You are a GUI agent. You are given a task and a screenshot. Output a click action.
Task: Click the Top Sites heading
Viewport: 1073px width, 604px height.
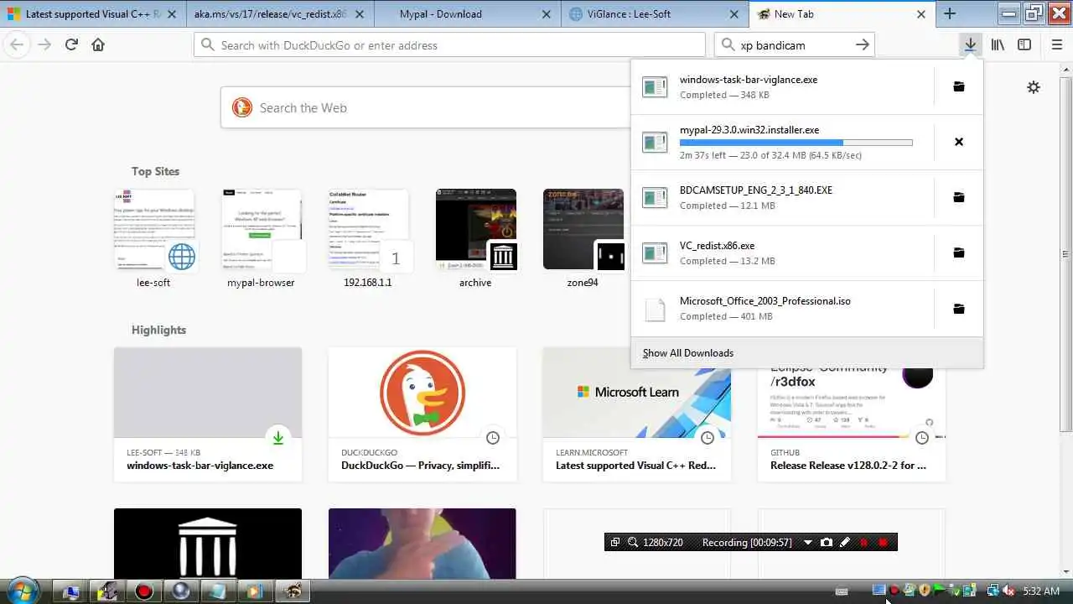(155, 171)
